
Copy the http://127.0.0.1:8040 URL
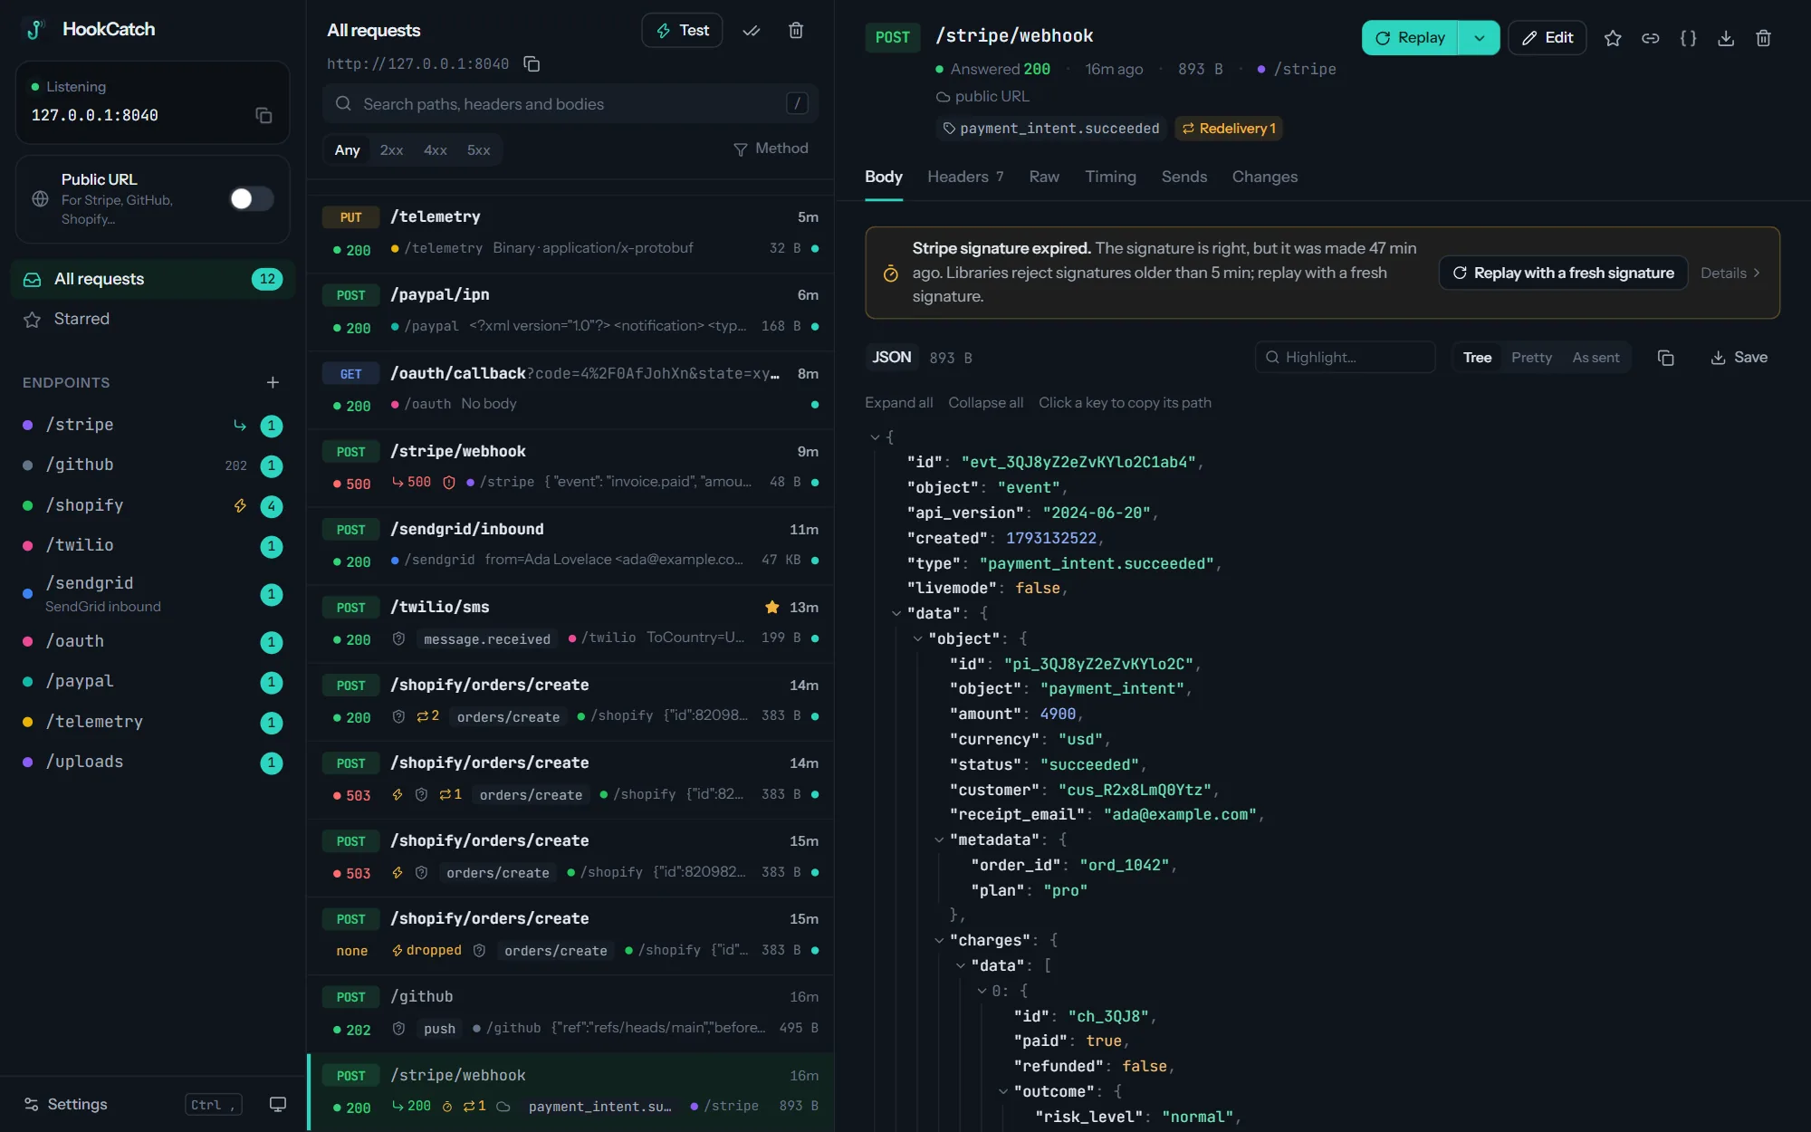point(532,64)
